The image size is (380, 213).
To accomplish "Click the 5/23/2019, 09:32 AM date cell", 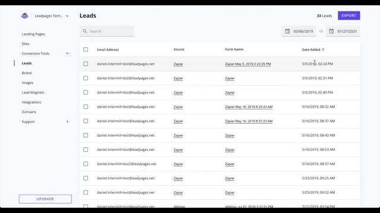I will (x=318, y=192).
